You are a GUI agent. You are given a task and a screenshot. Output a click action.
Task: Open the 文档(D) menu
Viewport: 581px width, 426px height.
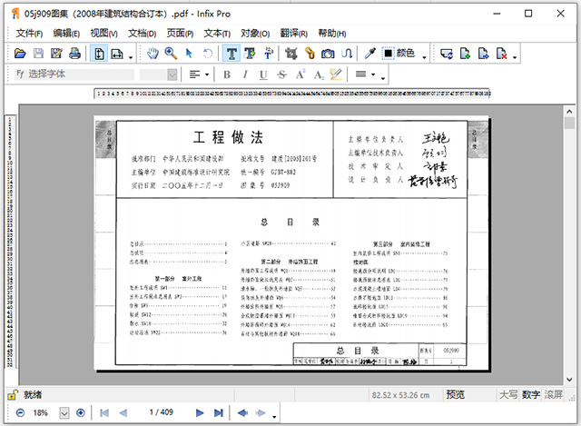(x=142, y=34)
